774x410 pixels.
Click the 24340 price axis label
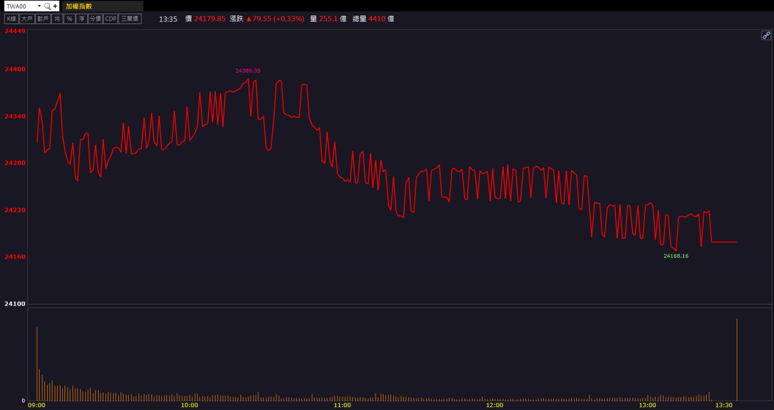click(x=15, y=116)
